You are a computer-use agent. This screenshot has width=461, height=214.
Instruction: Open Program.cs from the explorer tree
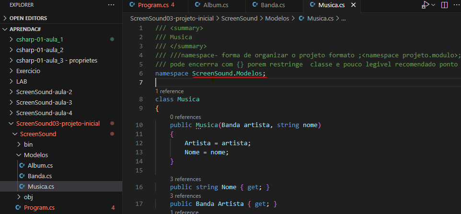[39, 207]
